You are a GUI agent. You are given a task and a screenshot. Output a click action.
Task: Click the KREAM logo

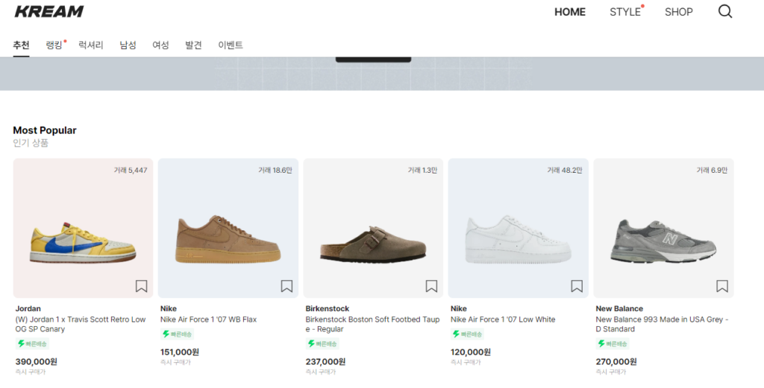tap(49, 12)
